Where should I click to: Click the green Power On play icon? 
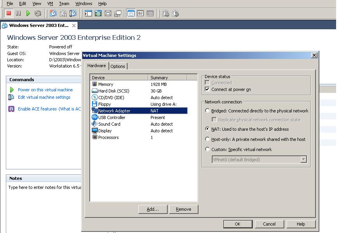28,13
